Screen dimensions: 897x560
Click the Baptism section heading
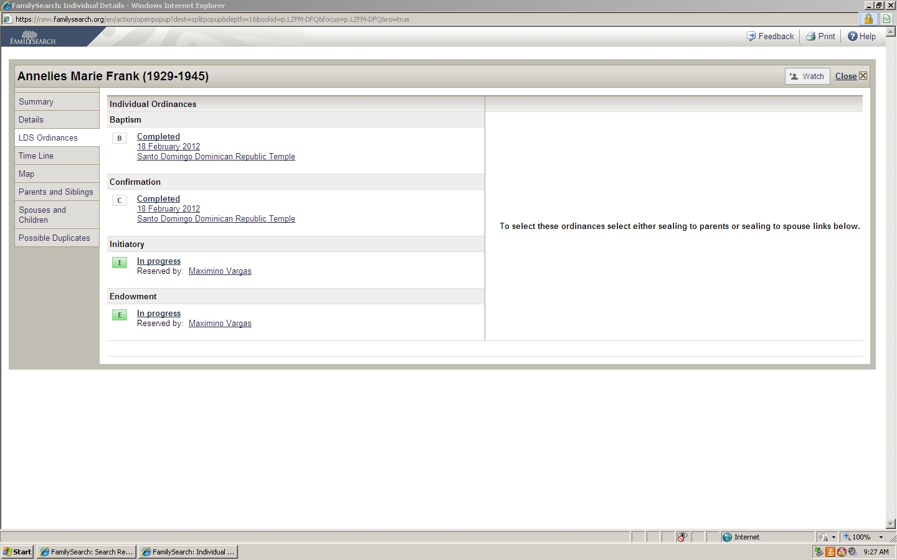click(125, 119)
